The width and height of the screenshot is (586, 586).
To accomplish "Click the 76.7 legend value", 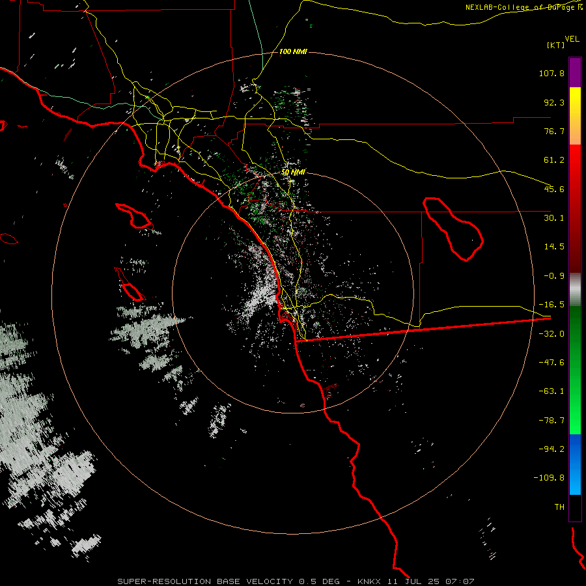I will (554, 131).
